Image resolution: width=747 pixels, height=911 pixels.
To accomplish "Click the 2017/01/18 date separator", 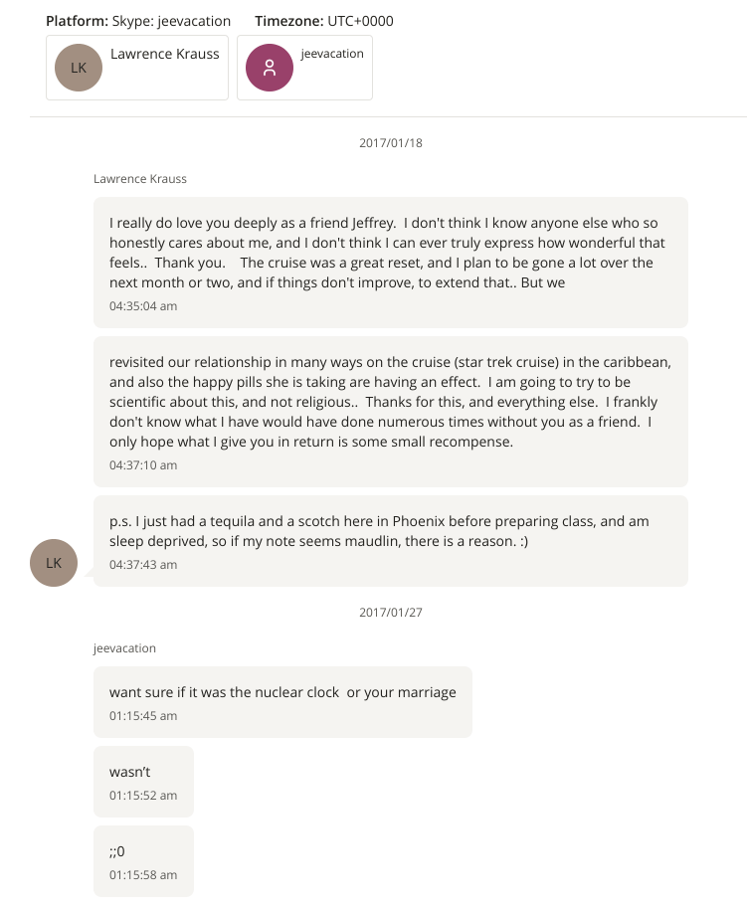I will (x=391, y=143).
